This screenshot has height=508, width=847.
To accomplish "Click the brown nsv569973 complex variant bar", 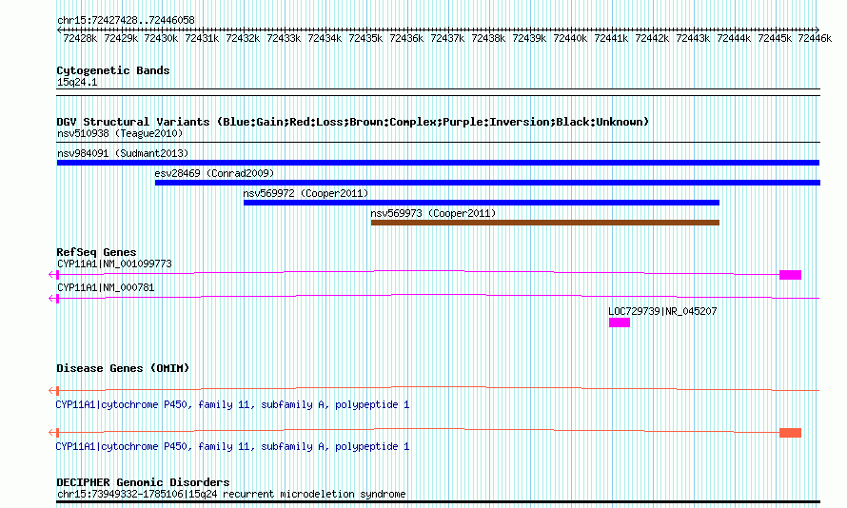I will (545, 223).
